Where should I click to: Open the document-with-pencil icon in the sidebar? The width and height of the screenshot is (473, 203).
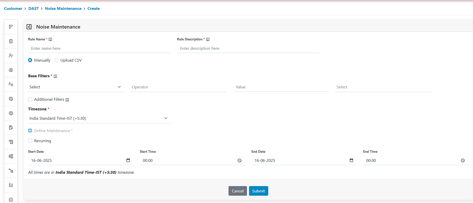pyautogui.click(x=11, y=128)
